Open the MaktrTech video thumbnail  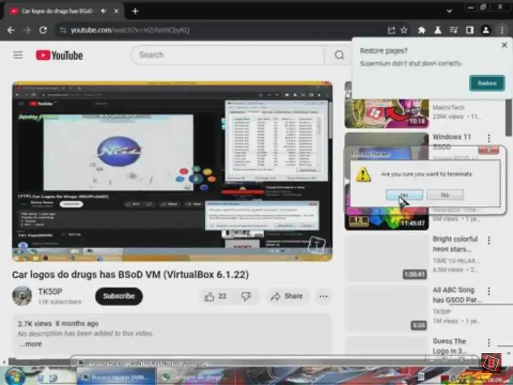click(387, 113)
